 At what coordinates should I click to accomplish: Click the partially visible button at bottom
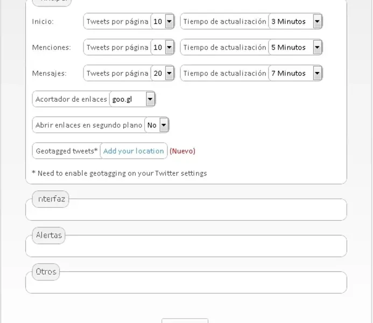click(x=185, y=321)
